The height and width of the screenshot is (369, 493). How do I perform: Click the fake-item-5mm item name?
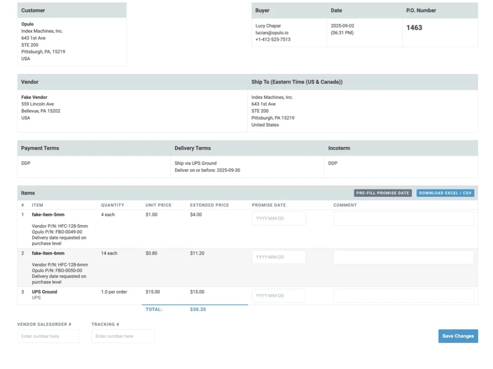48,215
